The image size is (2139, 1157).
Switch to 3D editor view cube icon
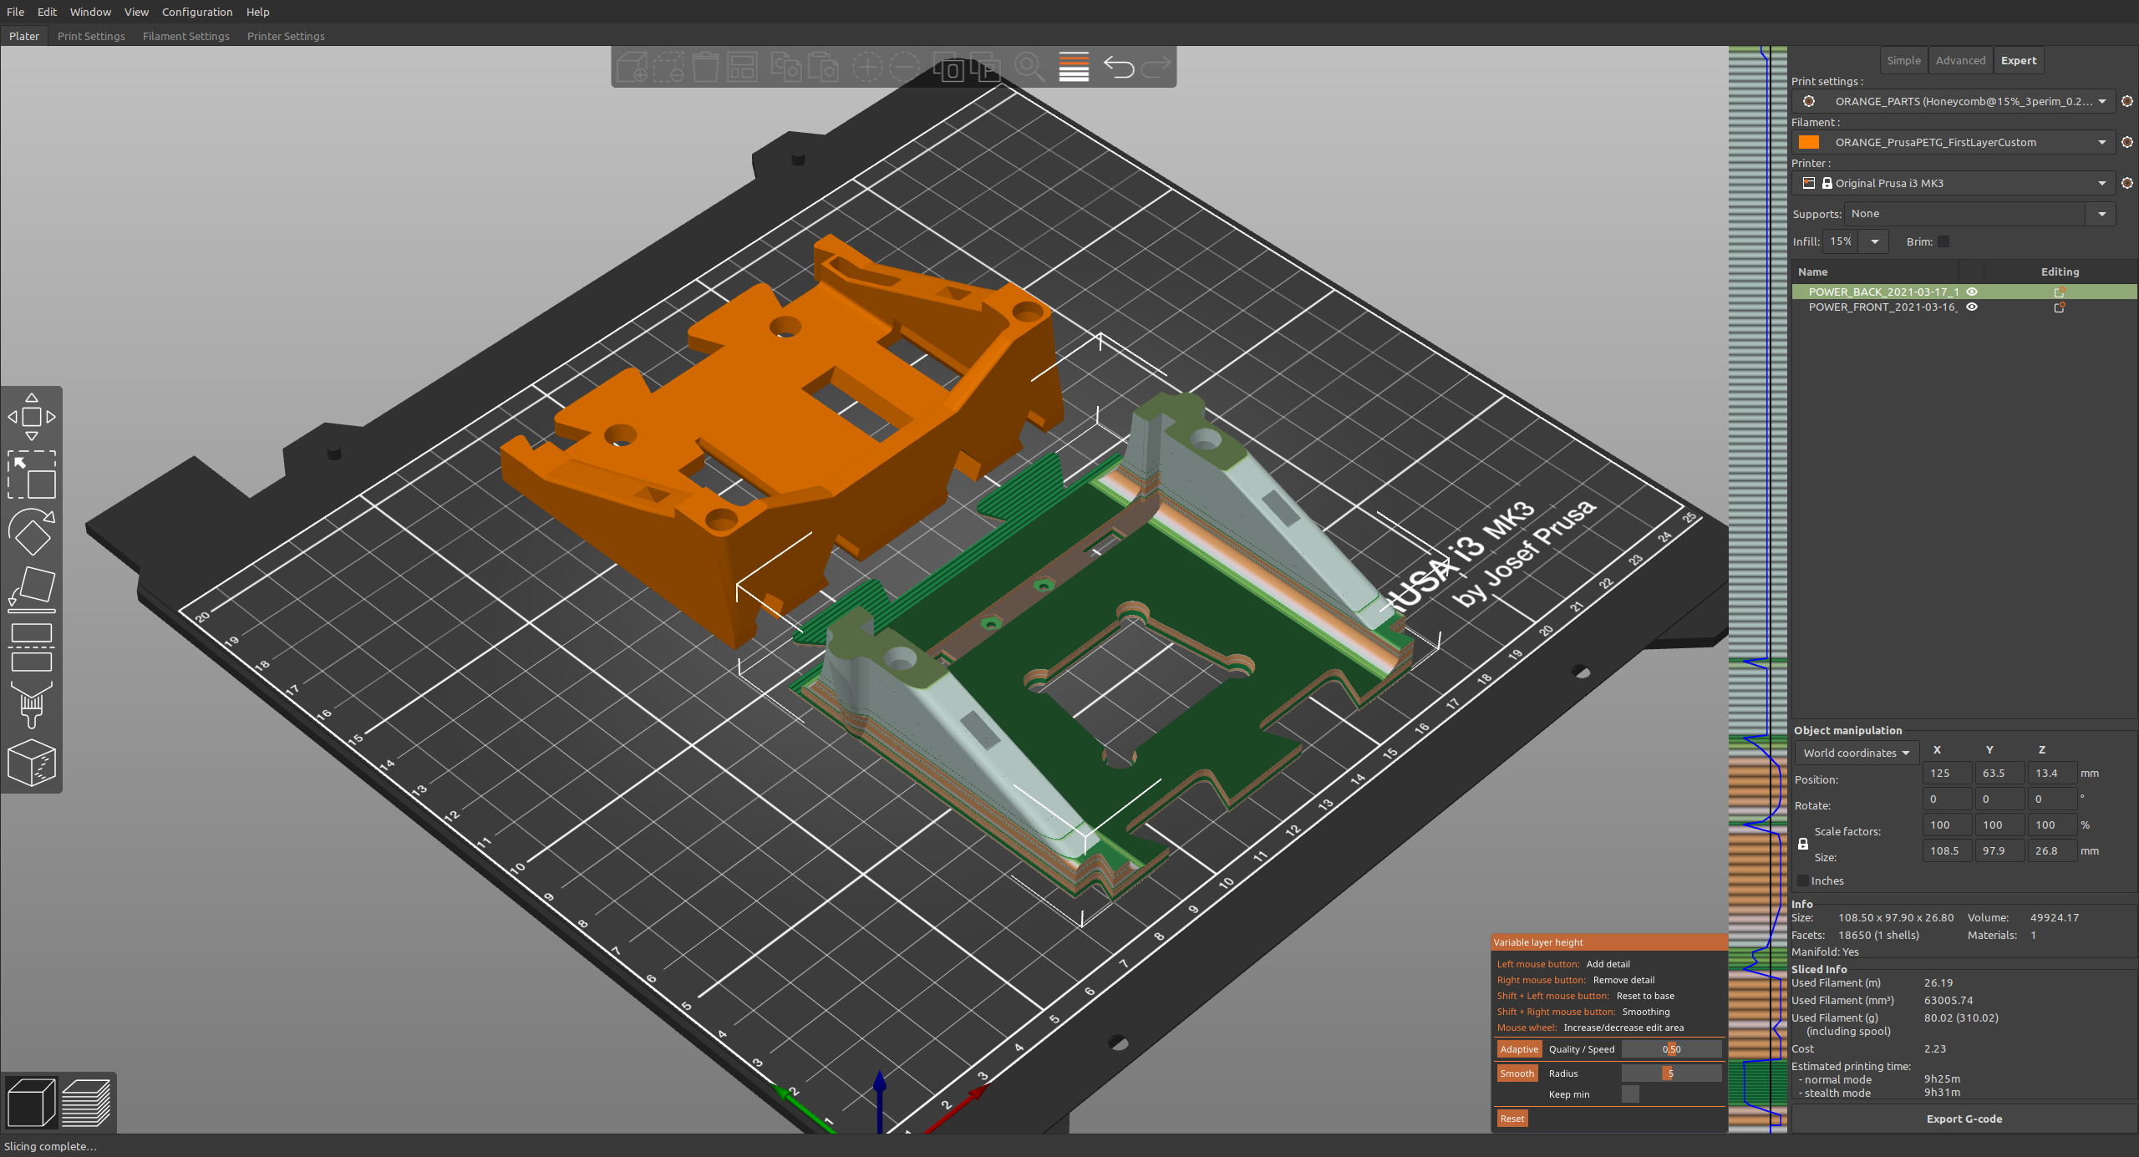[31, 1103]
